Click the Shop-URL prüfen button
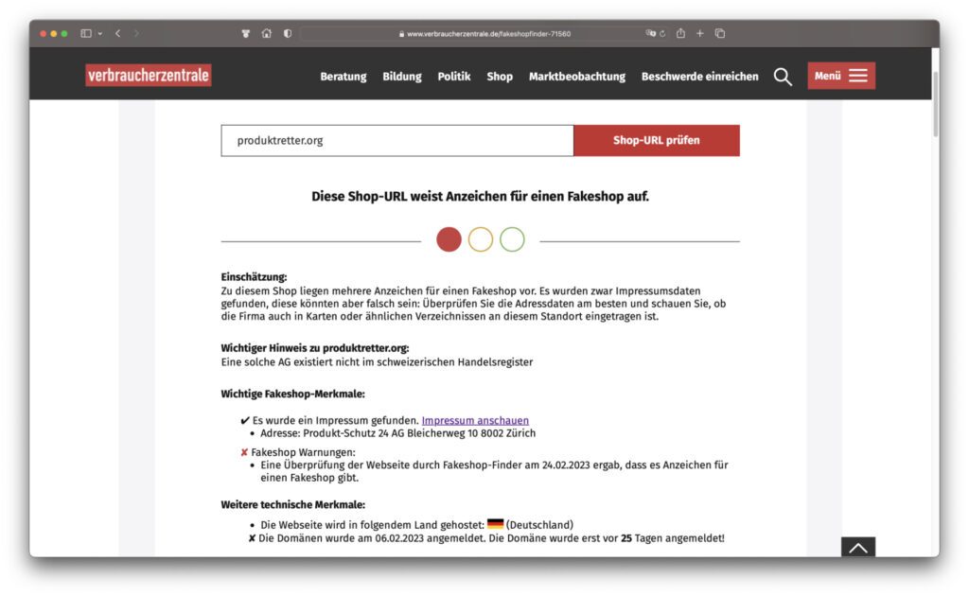Image resolution: width=969 pixels, height=596 pixels. tap(657, 139)
